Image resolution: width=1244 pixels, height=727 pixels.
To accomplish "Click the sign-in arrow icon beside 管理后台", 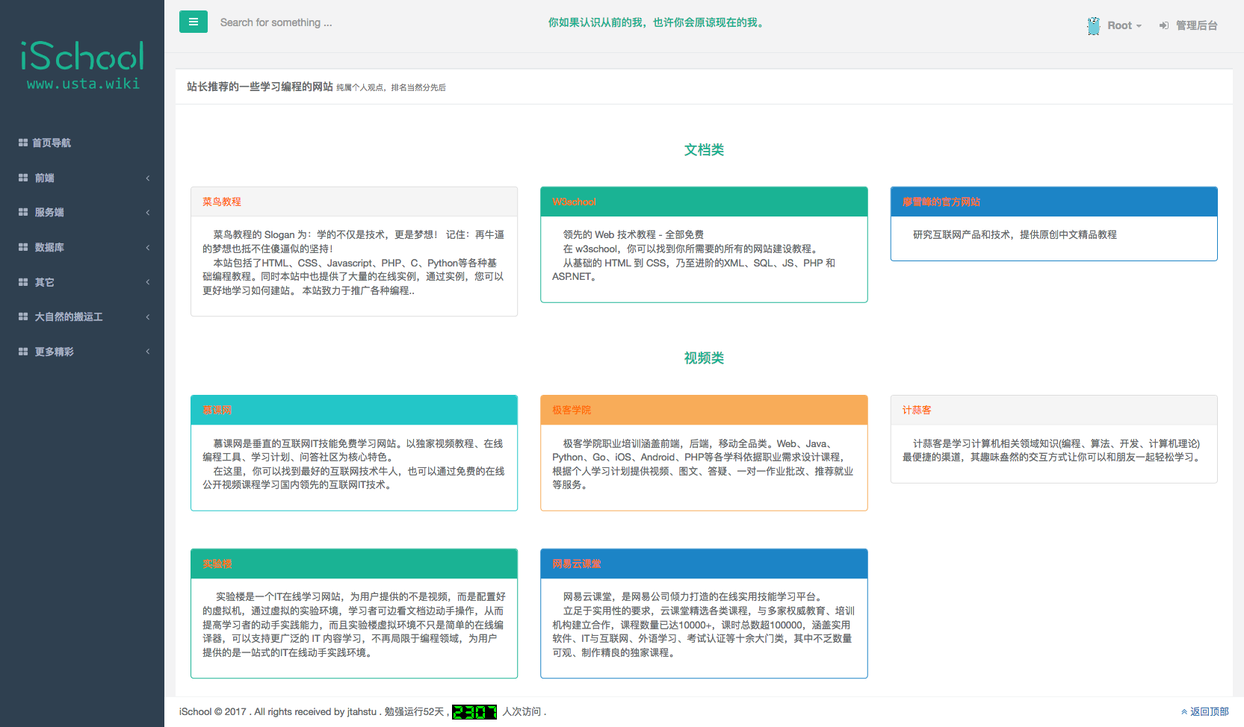I will pos(1164,25).
